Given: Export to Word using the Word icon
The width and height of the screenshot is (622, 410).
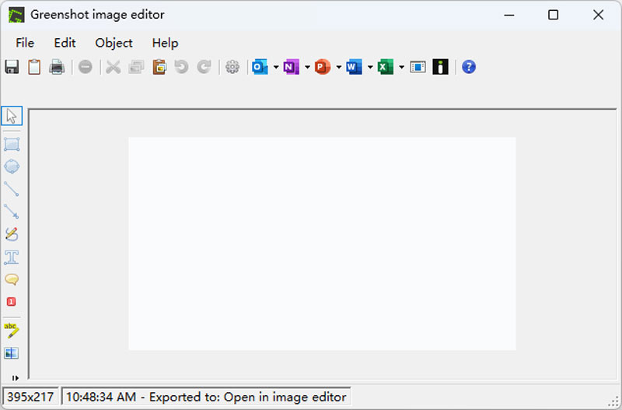Looking at the screenshot, I should tap(354, 67).
